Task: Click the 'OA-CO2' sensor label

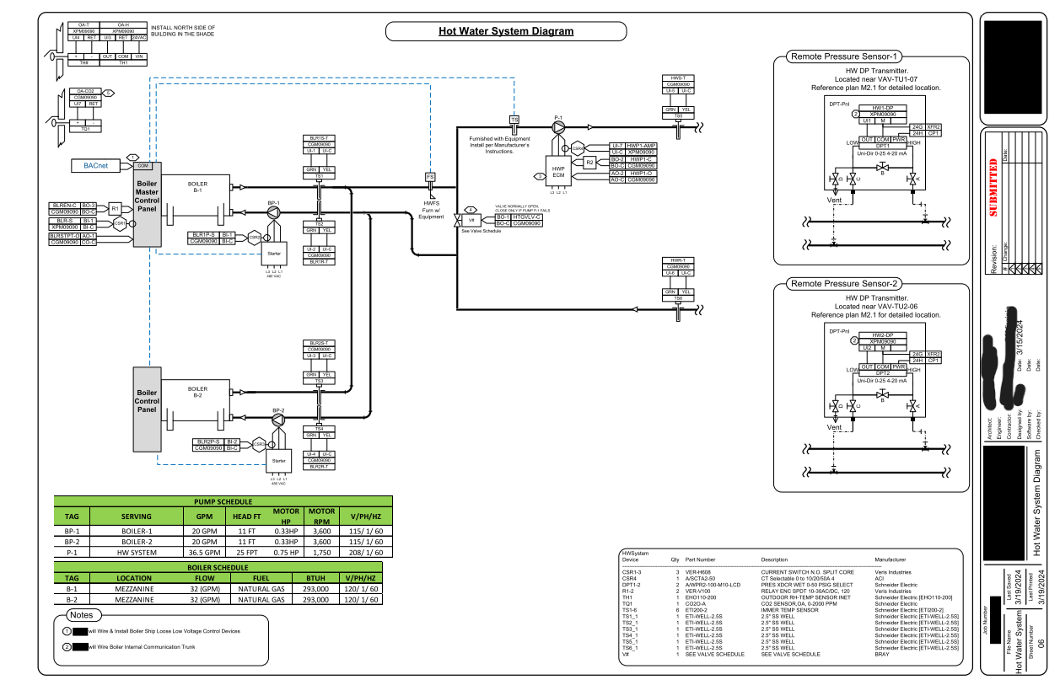Action: pos(86,91)
